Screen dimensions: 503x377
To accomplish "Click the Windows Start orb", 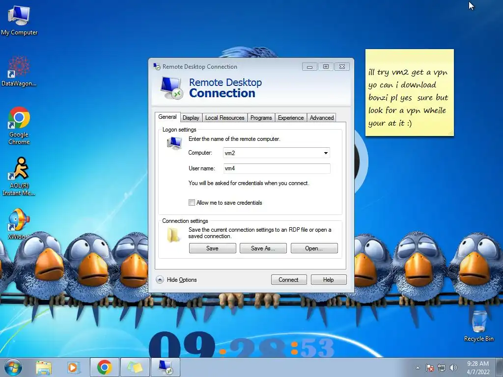I will (x=13, y=367).
